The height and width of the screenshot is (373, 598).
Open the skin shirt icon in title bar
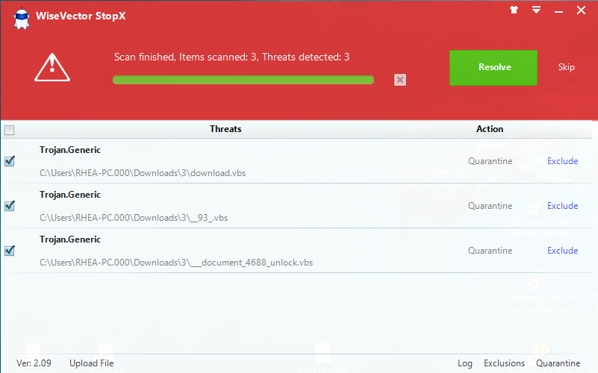point(514,10)
